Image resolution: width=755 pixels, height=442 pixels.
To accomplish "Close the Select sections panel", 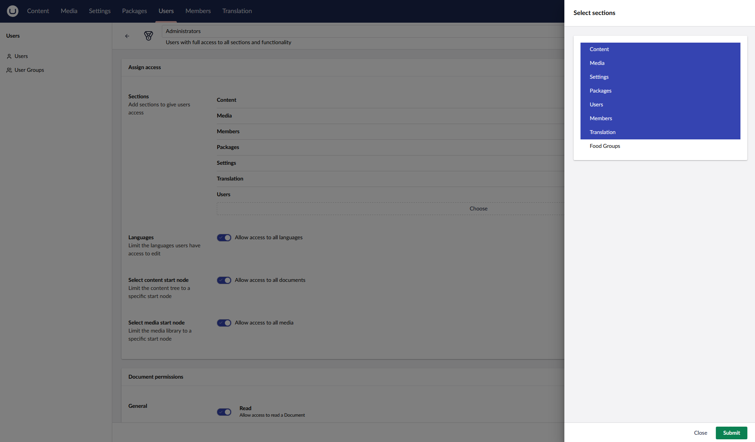I will [x=700, y=433].
